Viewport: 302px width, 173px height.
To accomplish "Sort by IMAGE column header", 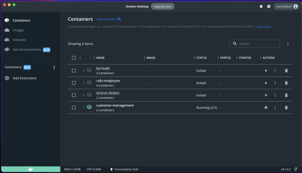I will coord(151,58).
